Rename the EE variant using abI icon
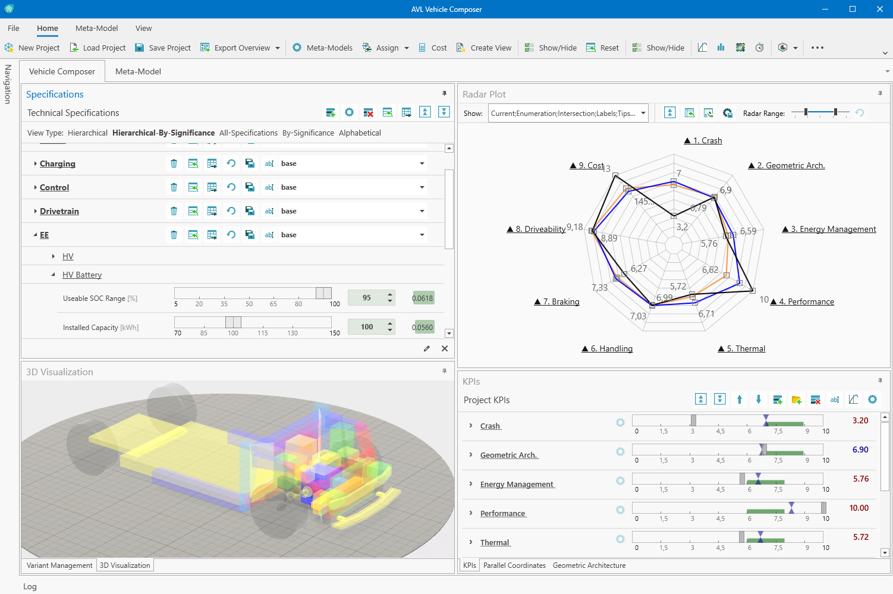The height and width of the screenshot is (594, 893). (269, 235)
